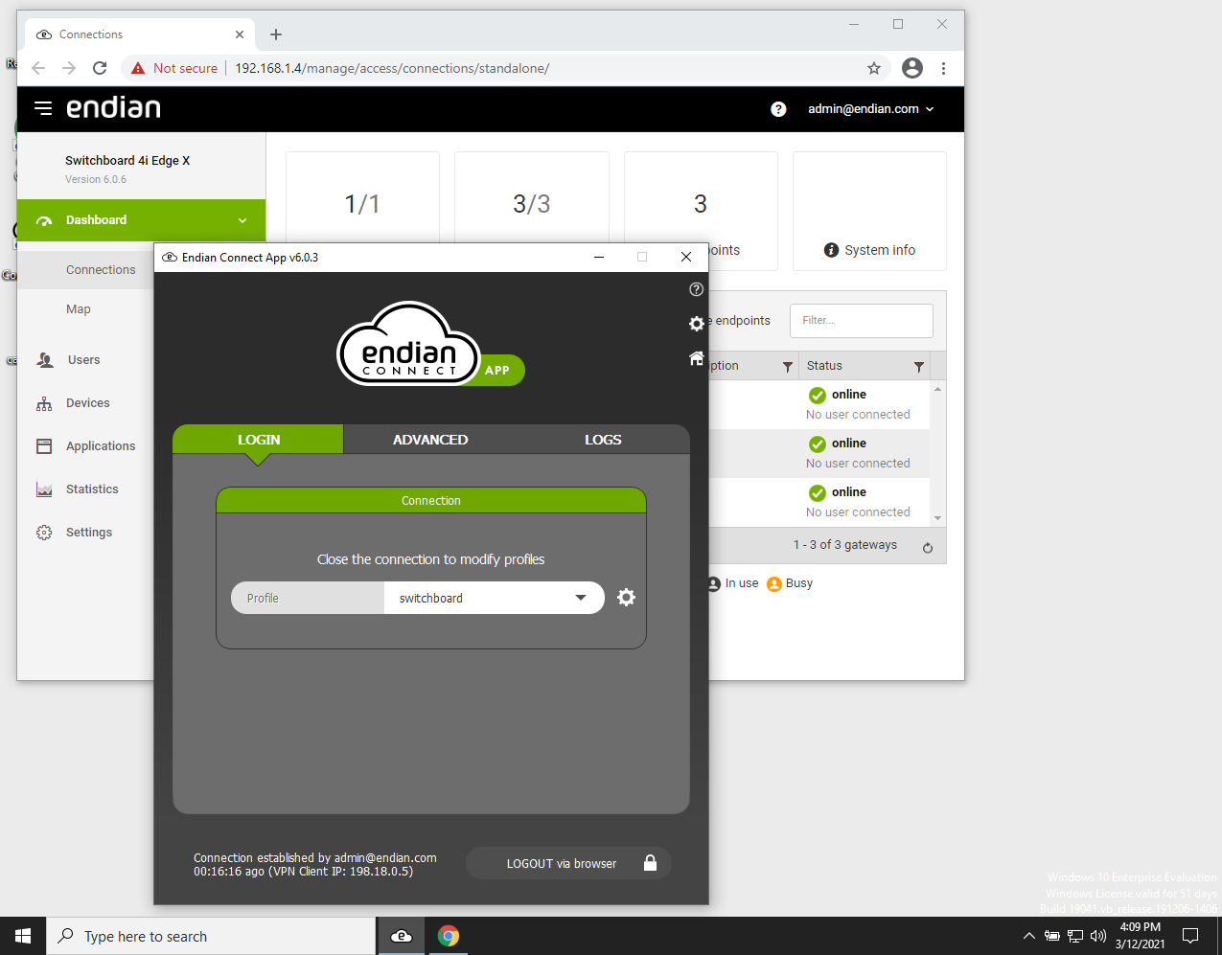Expand the admin@endian.com account menu

point(870,109)
